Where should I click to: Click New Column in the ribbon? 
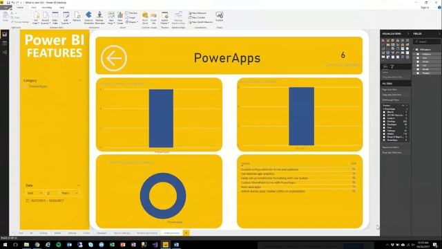tap(197, 17)
